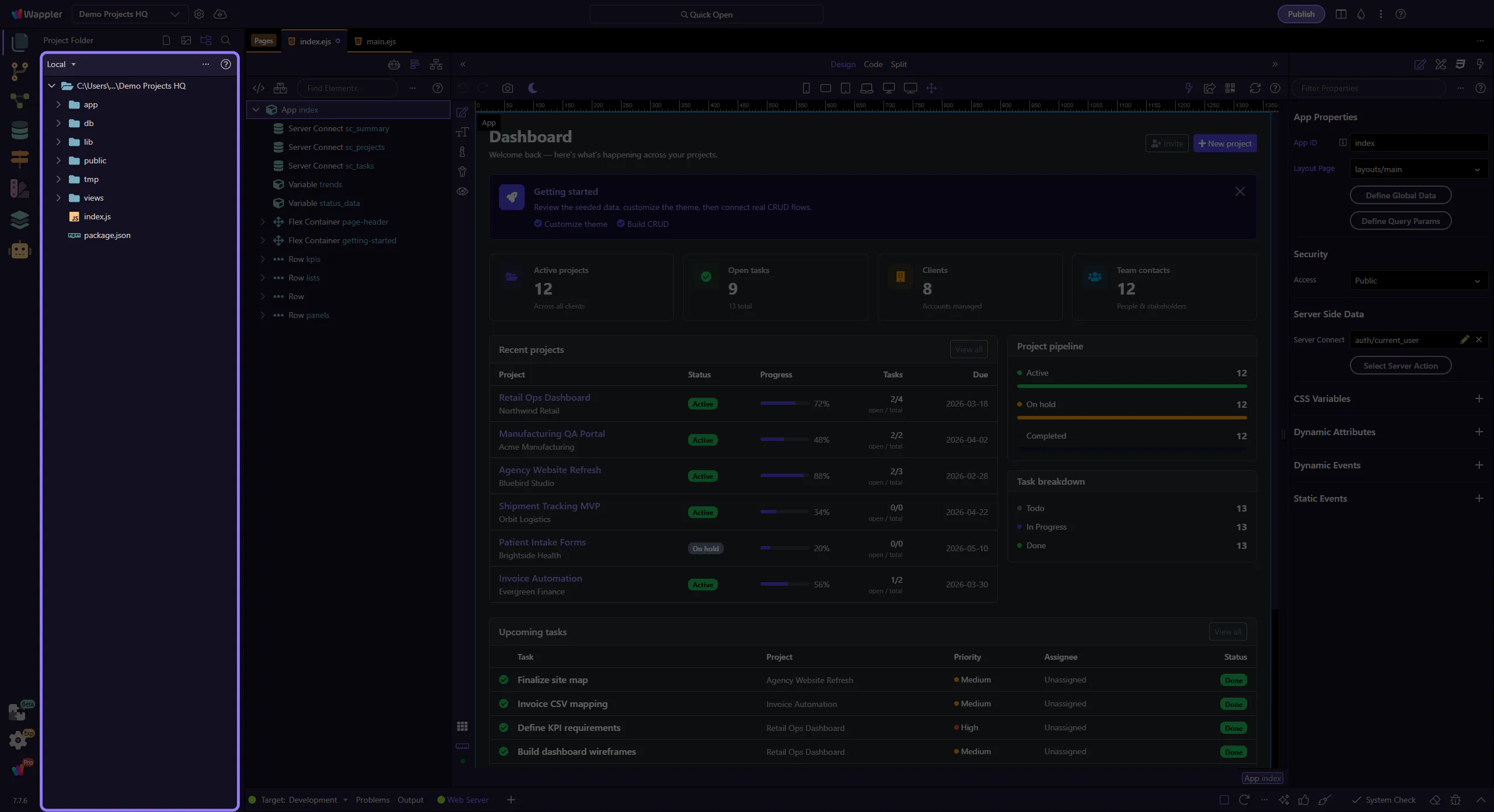This screenshot has height=812, width=1494.
Task: Toggle dark mode moon icon
Action: (x=533, y=88)
